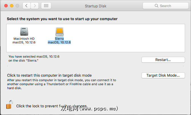Click the Startup Disk window title
Screen dimensions: 191x115
click(x=95, y=6)
